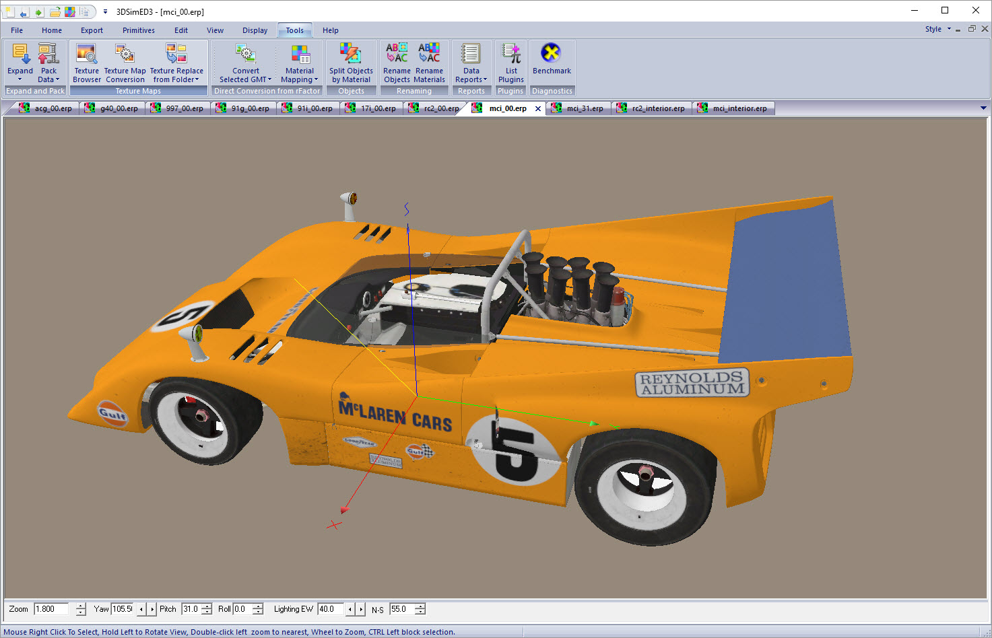Launch Texture Map Conversion

125,62
